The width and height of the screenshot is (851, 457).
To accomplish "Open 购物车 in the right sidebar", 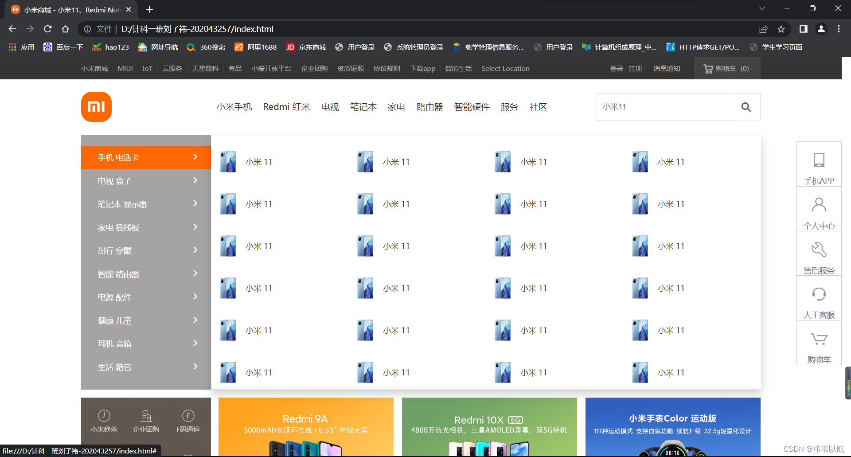I will coord(819,343).
